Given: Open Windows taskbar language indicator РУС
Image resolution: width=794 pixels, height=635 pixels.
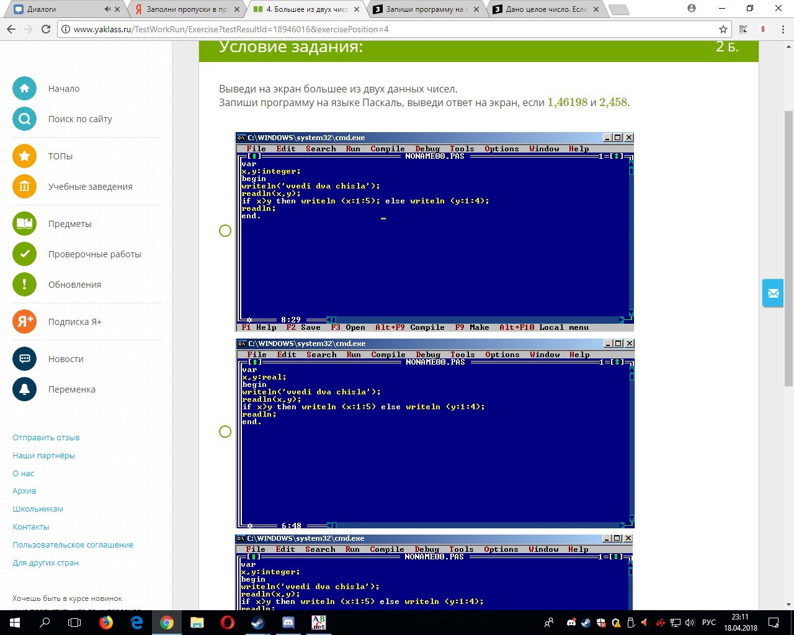Looking at the screenshot, I should (708, 623).
